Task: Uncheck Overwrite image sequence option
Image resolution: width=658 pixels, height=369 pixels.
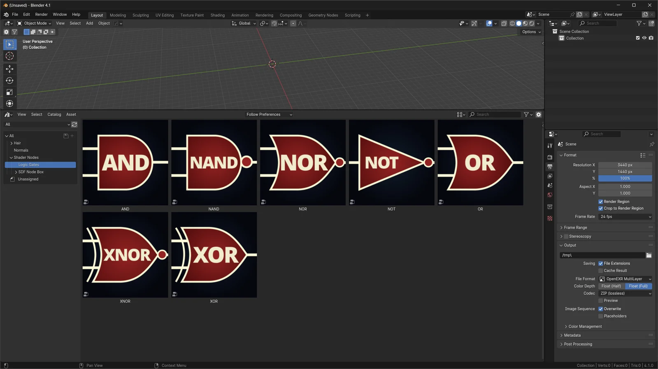Action: [600, 309]
